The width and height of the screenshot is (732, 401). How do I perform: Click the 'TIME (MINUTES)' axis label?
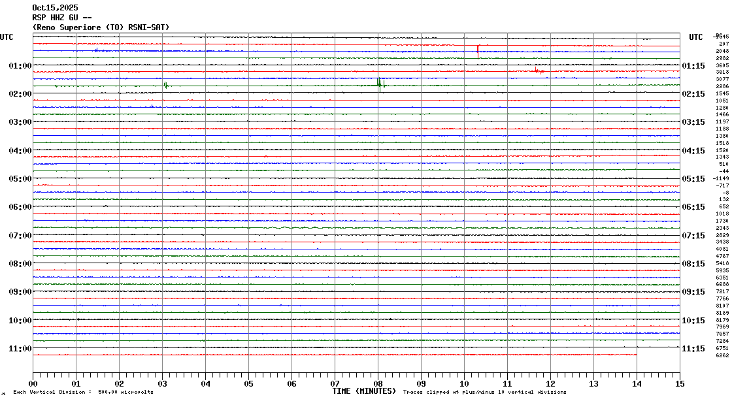tap(364, 391)
